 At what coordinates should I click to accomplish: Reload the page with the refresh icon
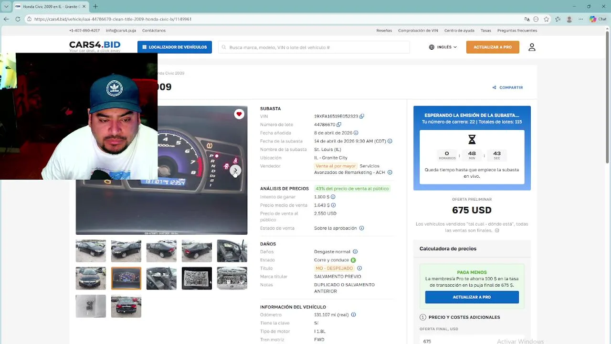tap(18, 19)
